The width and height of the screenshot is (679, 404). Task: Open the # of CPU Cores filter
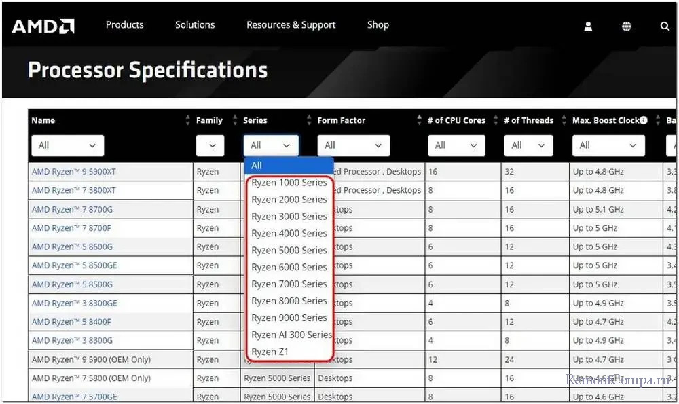point(456,145)
